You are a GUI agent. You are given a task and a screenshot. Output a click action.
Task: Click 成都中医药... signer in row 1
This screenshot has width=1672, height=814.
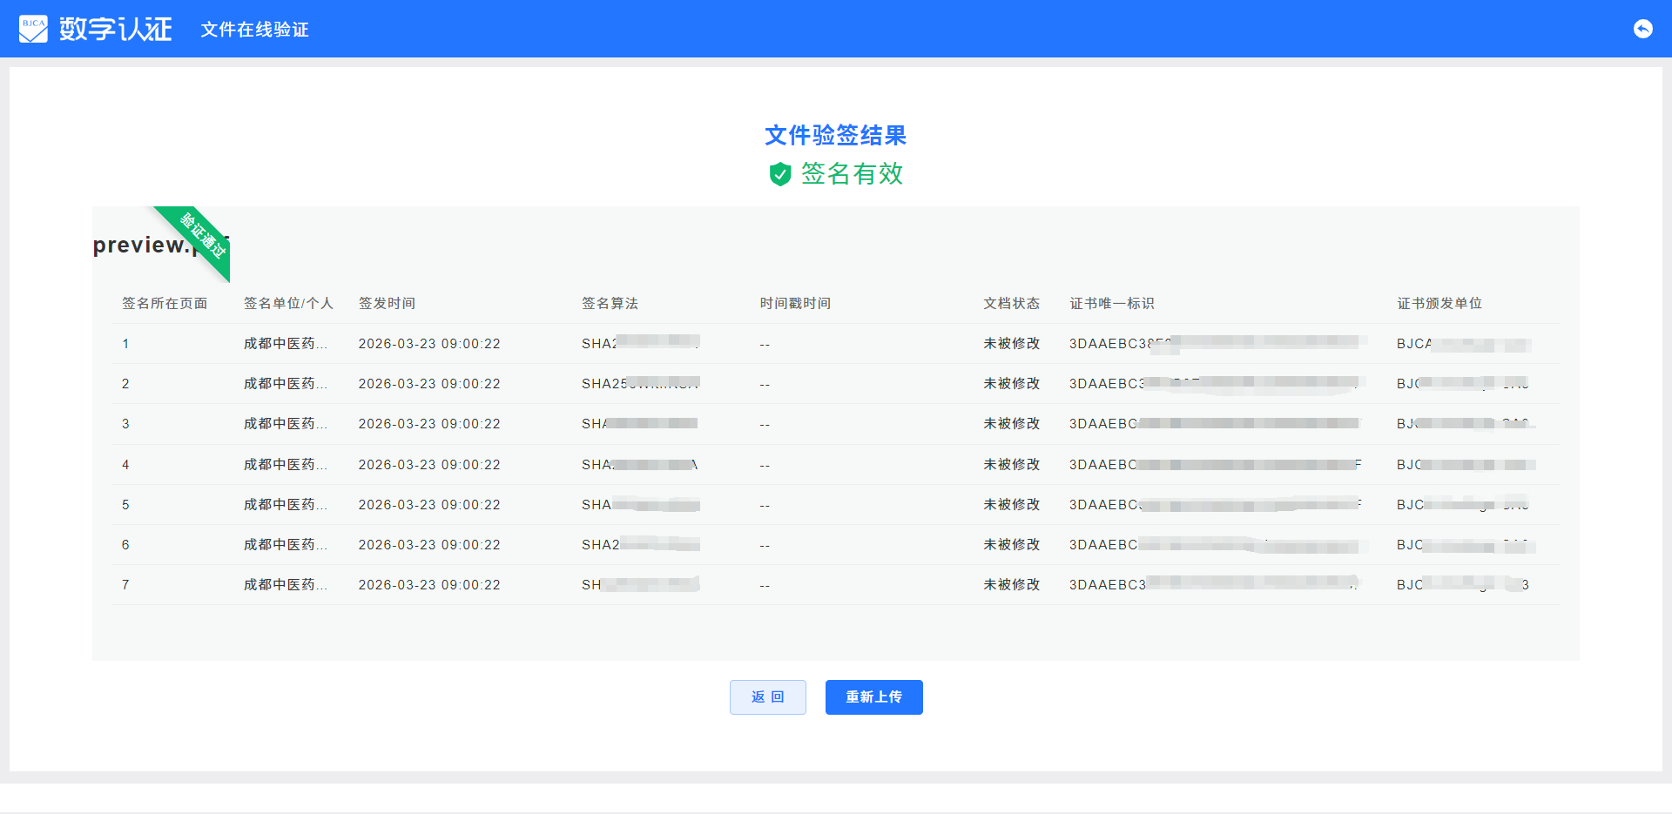pos(286,344)
